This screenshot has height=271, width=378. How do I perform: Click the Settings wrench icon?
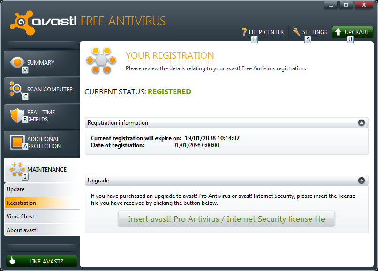click(x=296, y=32)
